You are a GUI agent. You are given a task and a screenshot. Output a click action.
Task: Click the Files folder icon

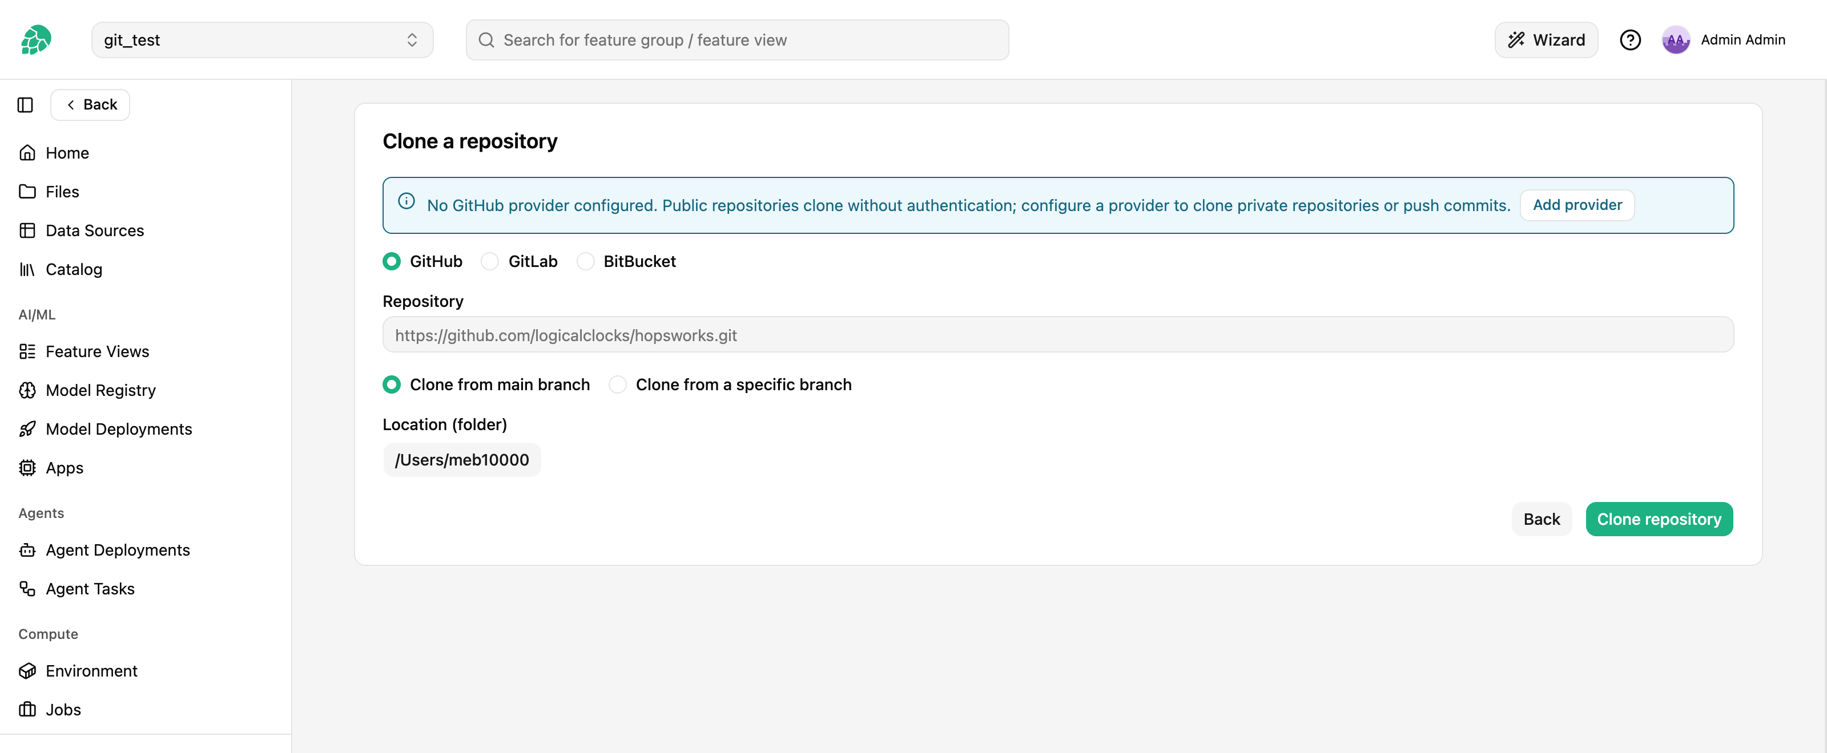coord(27,192)
